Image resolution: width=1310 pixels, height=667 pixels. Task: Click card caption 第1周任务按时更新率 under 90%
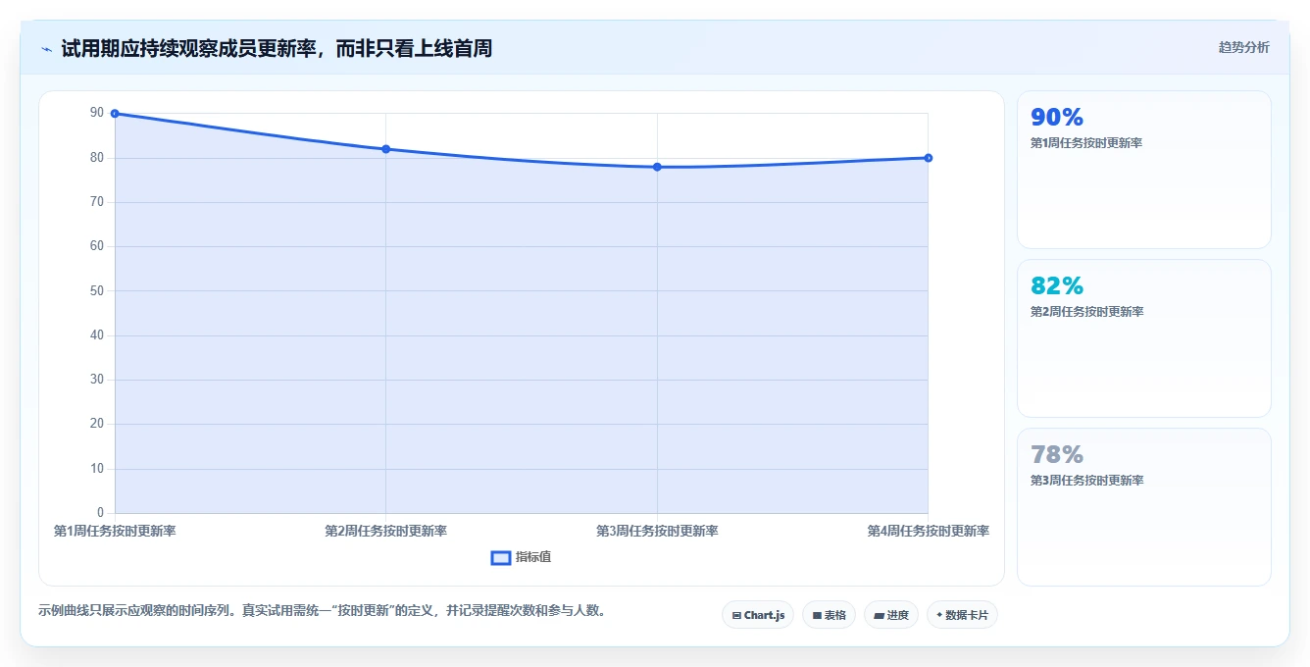pyautogui.click(x=1086, y=143)
